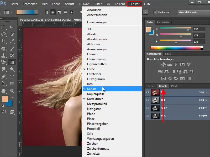Open the Grundelemente workspace dropdown
210x157 pixels.
(x=193, y=12)
